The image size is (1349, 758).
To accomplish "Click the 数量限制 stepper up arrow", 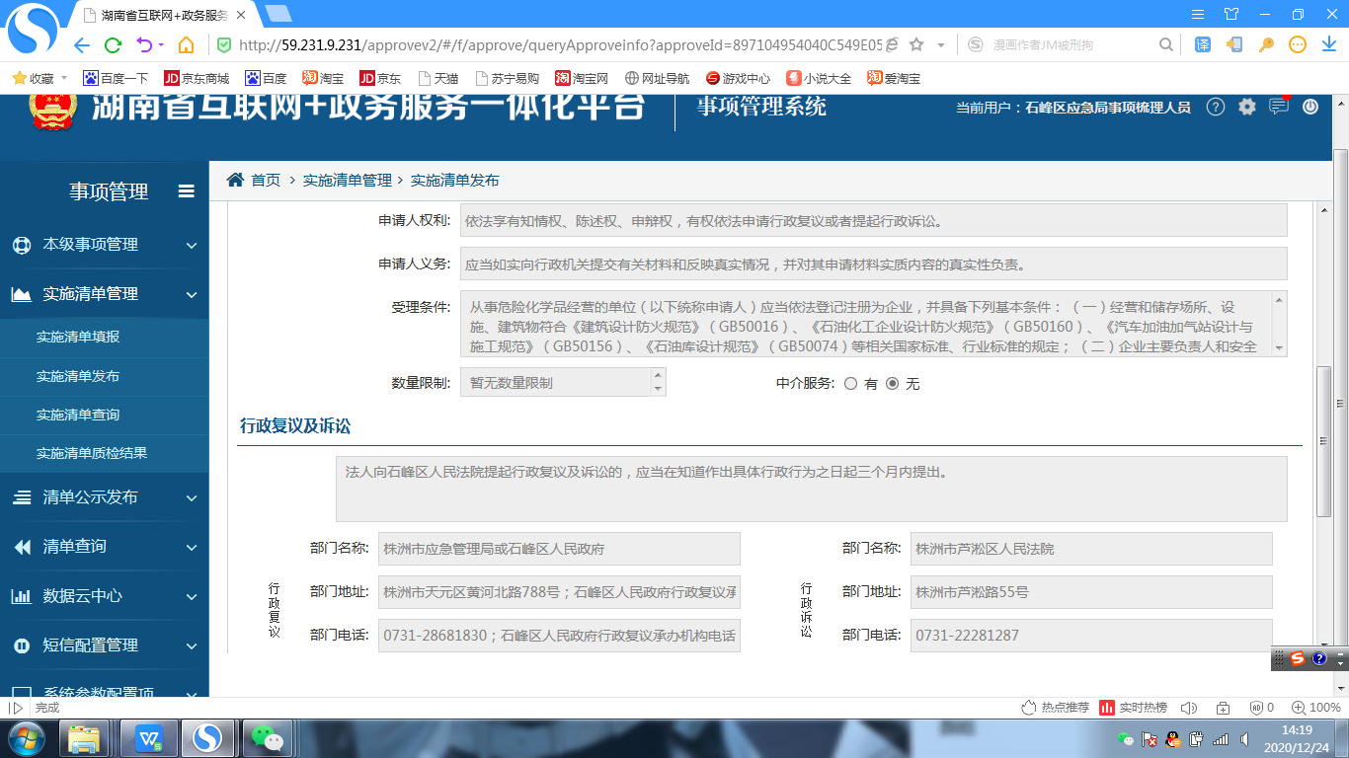I will point(659,376).
